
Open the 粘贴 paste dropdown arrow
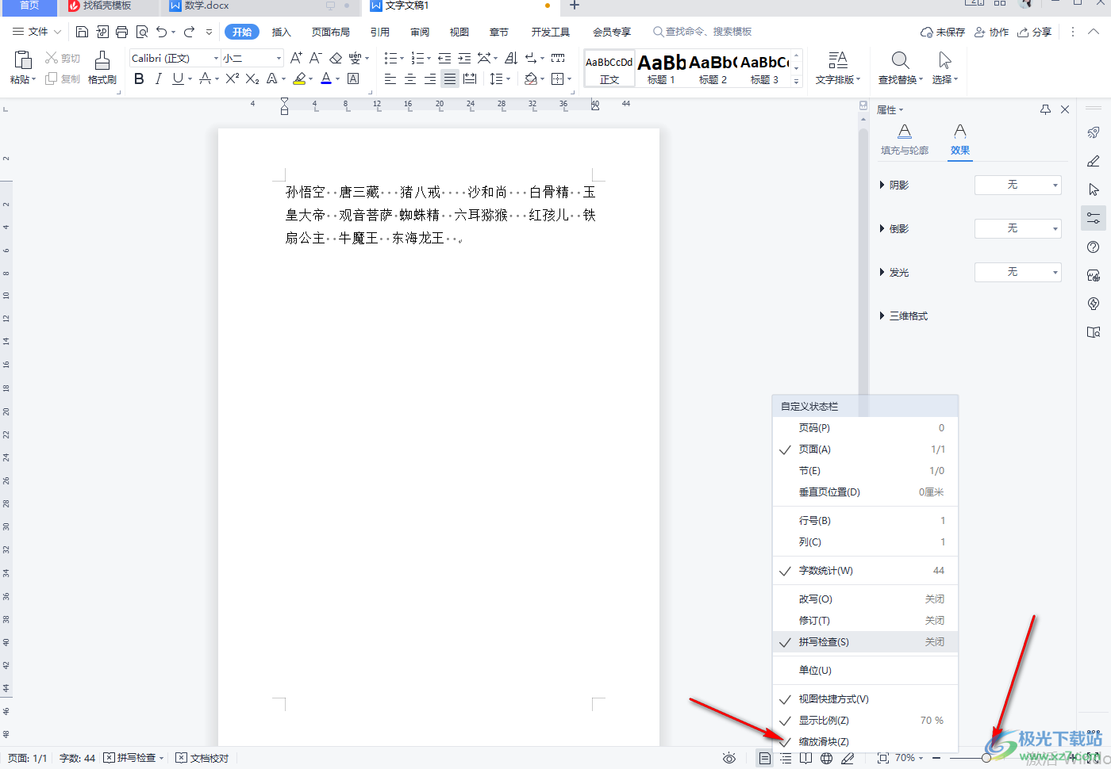pyautogui.click(x=33, y=79)
